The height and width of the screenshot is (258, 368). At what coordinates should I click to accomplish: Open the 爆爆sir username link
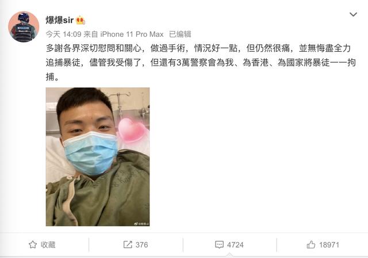point(60,20)
